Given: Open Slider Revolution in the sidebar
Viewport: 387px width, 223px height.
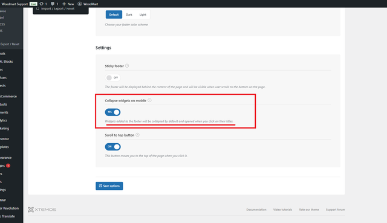Looking at the screenshot, I should point(10,208).
